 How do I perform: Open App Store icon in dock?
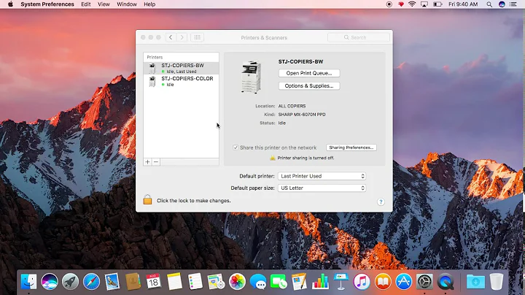pos(403,282)
